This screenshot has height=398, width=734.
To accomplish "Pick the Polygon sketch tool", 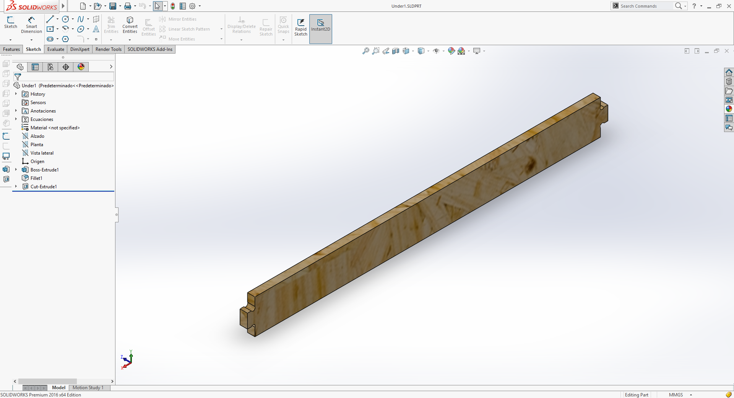I will [x=65, y=39].
